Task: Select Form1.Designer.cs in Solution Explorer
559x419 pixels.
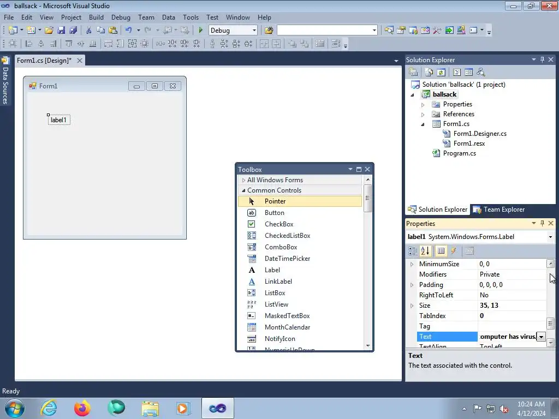Action: 480,134
